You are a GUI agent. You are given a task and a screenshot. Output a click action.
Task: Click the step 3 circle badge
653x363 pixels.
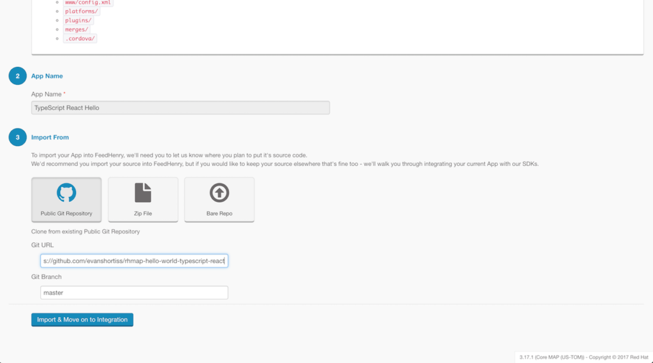17,137
